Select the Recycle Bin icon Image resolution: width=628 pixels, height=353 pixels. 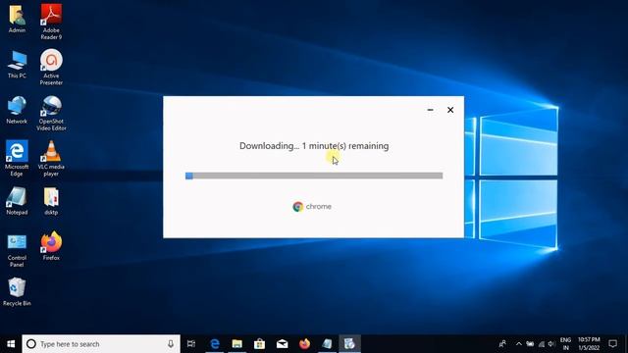tap(17, 292)
